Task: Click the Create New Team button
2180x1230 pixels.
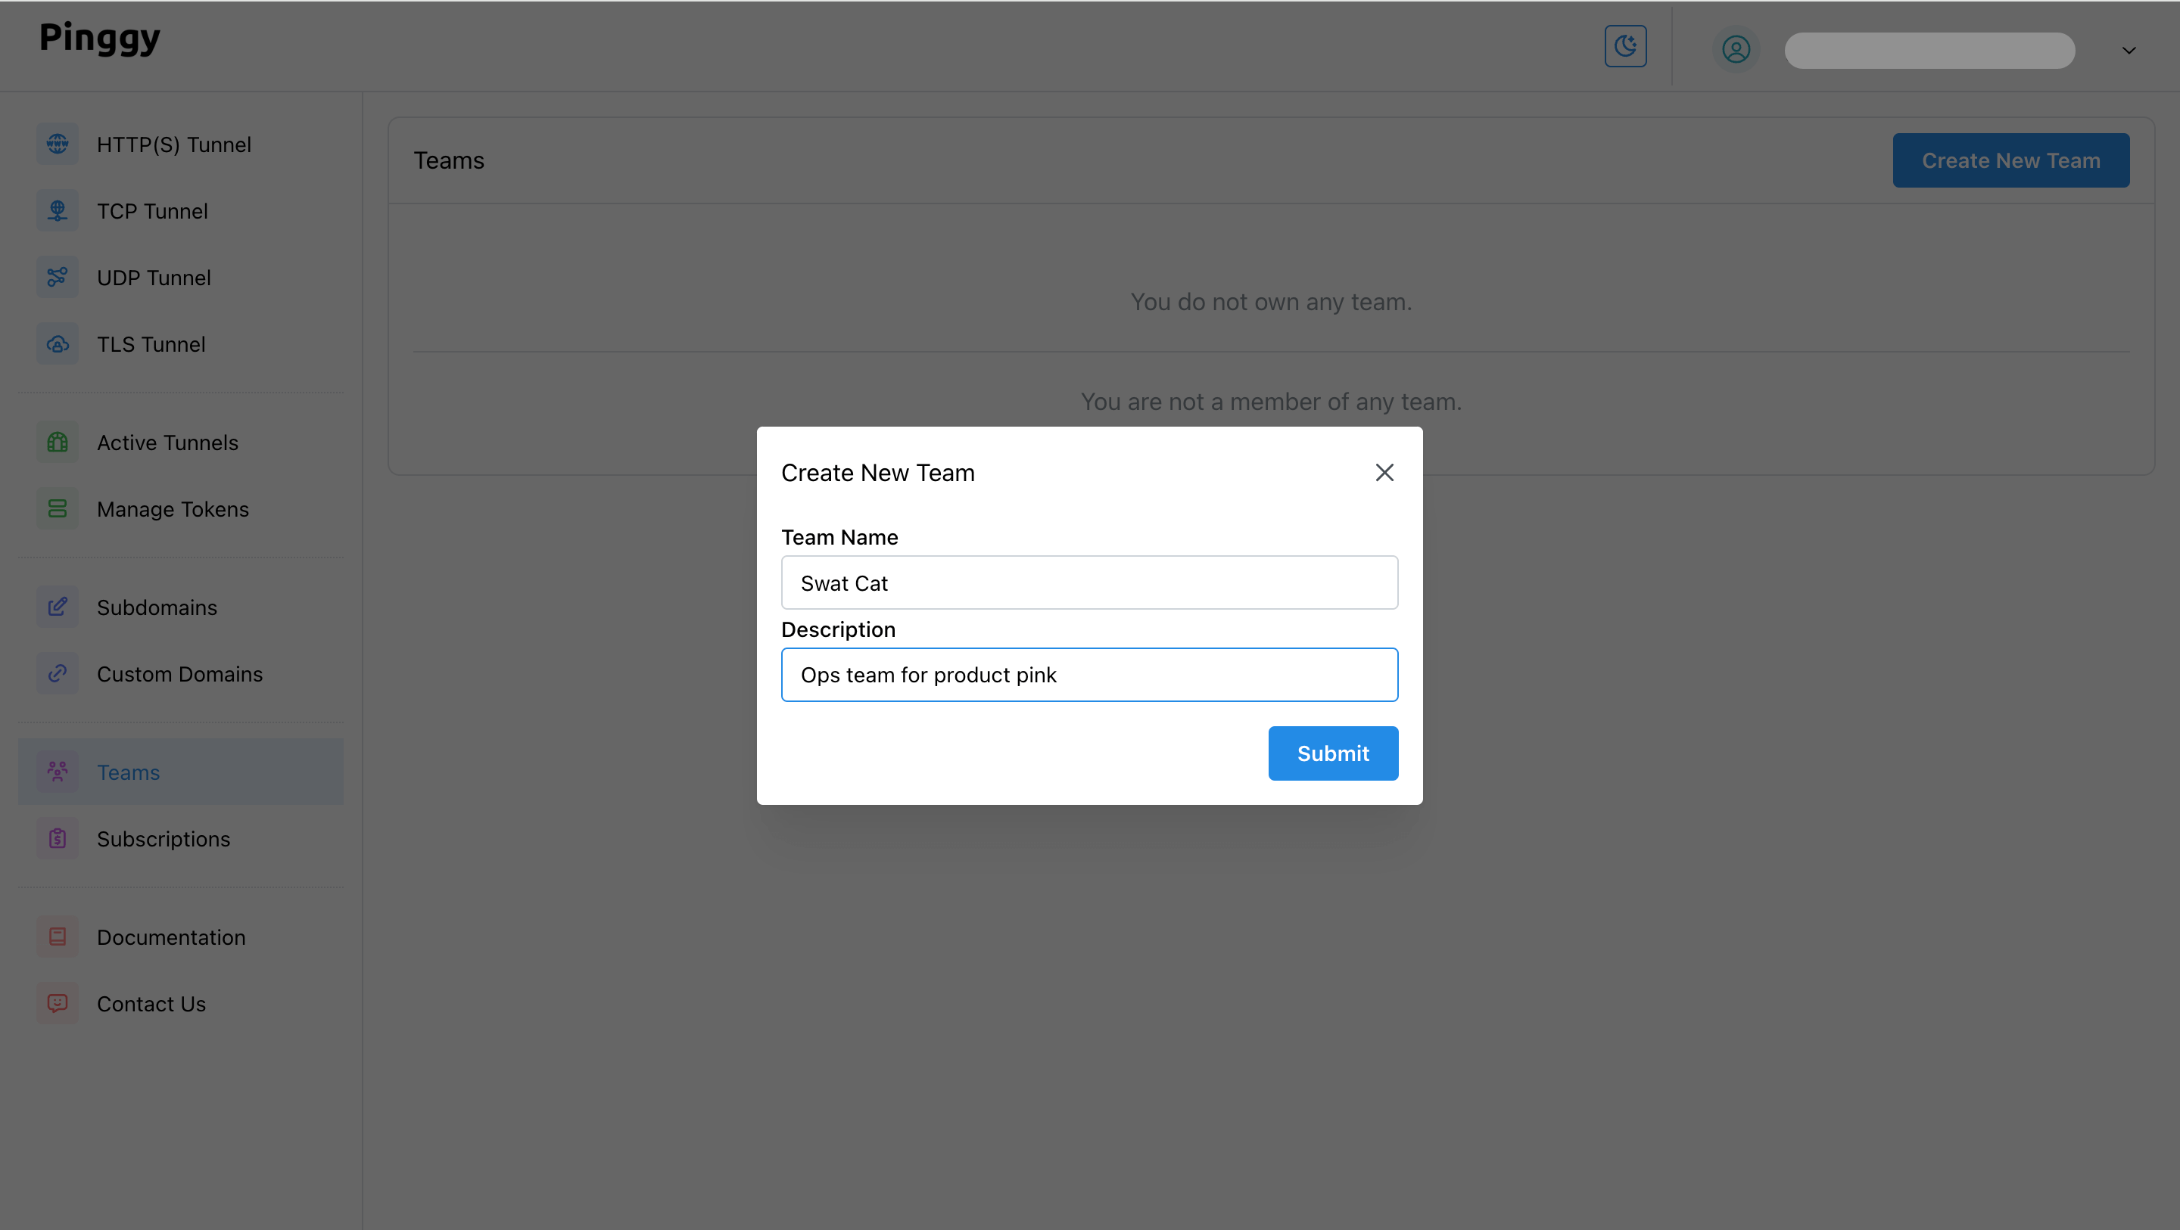Action: click(2010, 160)
